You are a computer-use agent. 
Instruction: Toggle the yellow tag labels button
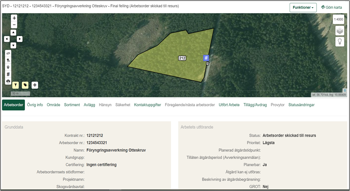pyautogui.click(x=25, y=85)
